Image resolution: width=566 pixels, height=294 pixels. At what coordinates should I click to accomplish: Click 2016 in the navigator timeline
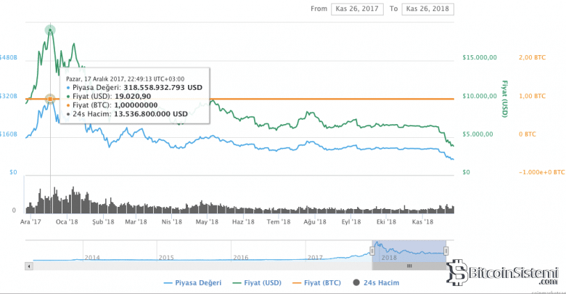[241, 257]
